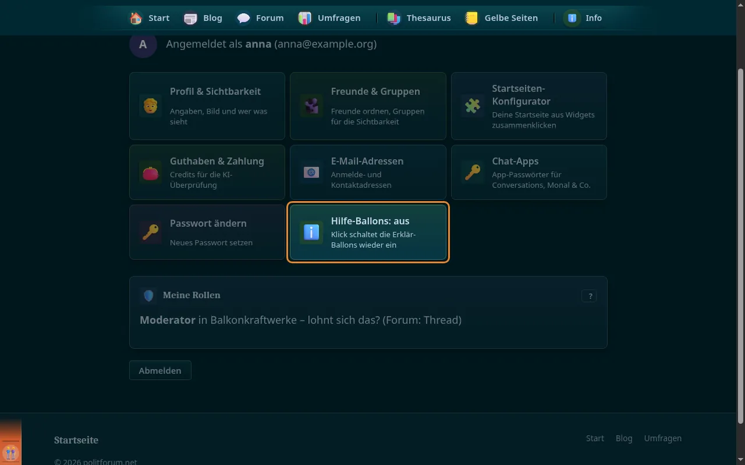Image resolution: width=745 pixels, height=465 pixels.
Task: Click the key icon for Chat-Apps
Action: click(x=473, y=173)
